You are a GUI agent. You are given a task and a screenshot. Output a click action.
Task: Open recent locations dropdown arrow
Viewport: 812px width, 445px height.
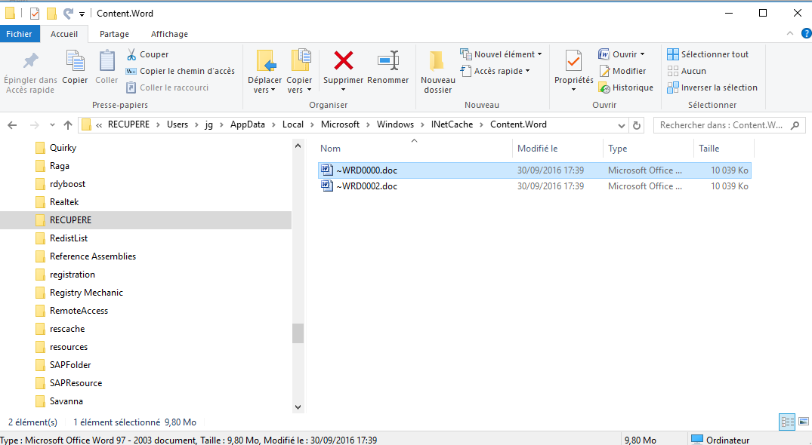[x=52, y=125]
